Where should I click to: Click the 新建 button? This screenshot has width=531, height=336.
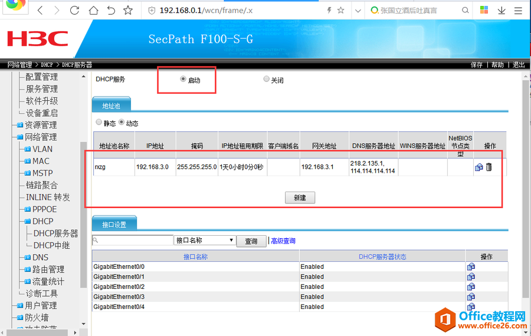coord(300,197)
